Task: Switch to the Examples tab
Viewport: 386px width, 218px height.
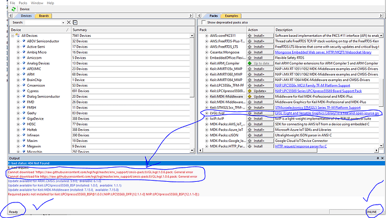Action: [232, 16]
